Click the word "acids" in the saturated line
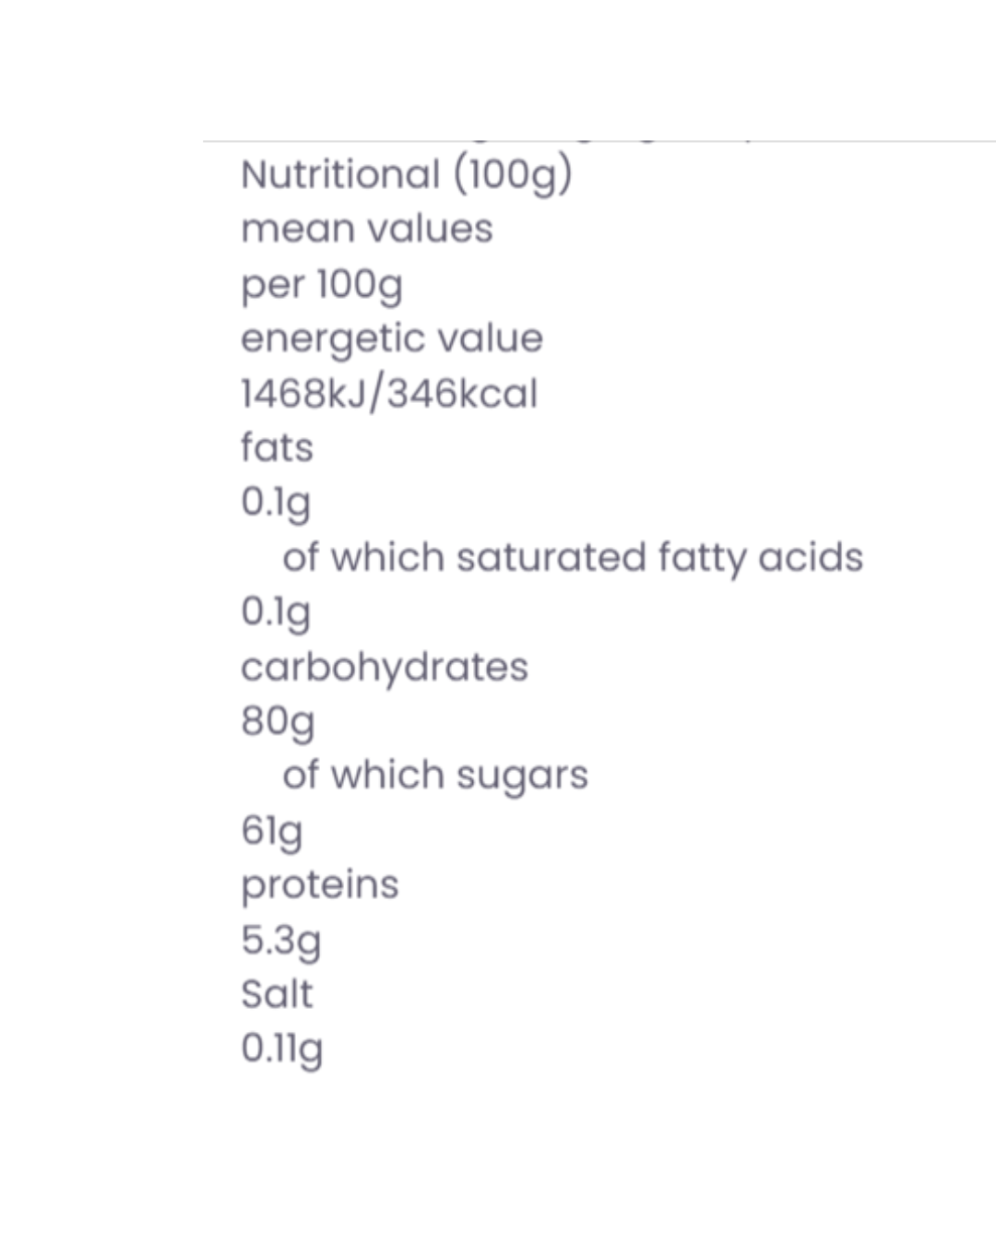Viewport: 996px width, 1245px height. pyautogui.click(x=811, y=557)
